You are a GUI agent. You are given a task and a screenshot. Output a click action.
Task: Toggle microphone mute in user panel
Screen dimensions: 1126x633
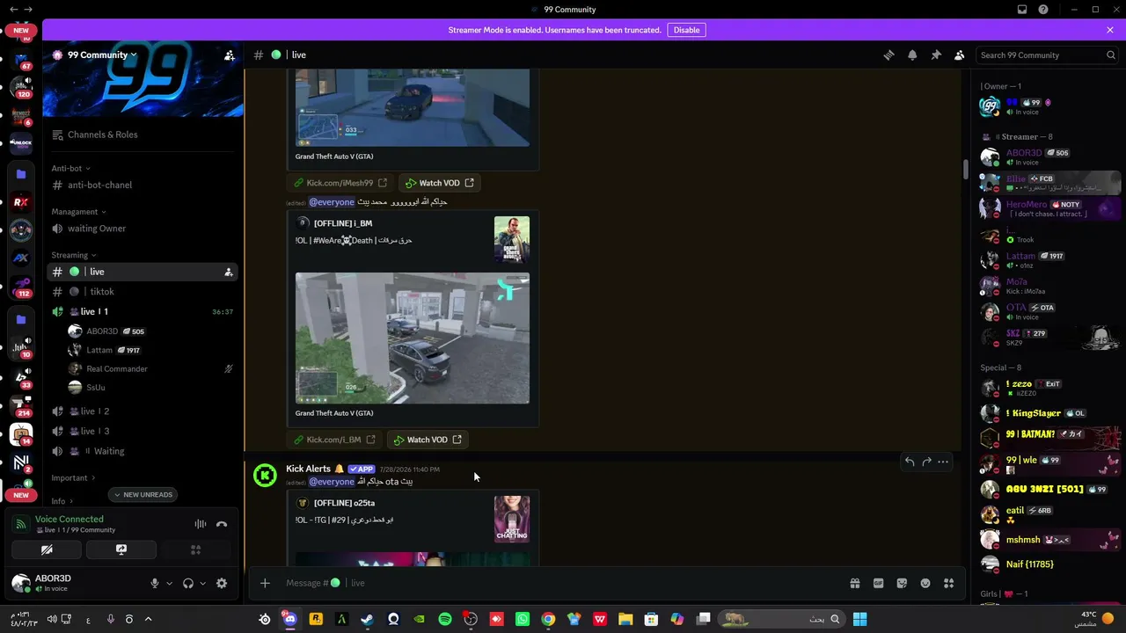pyautogui.click(x=155, y=583)
